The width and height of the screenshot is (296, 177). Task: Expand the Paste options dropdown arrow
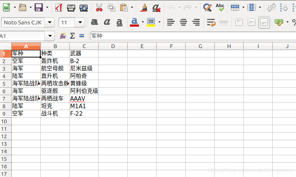132,8
